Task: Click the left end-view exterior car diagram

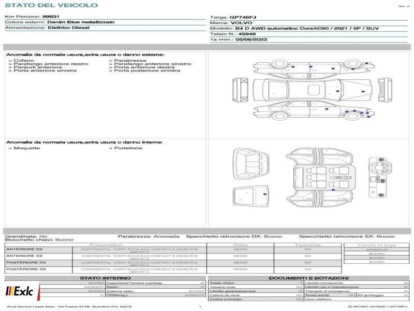Action: coord(241,90)
